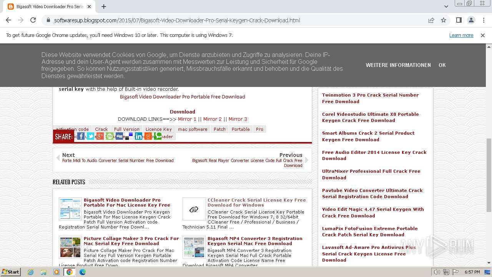Open Video Edit Magic 4.47 link
This screenshot has height=277, width=492.
tap(373, 213)
